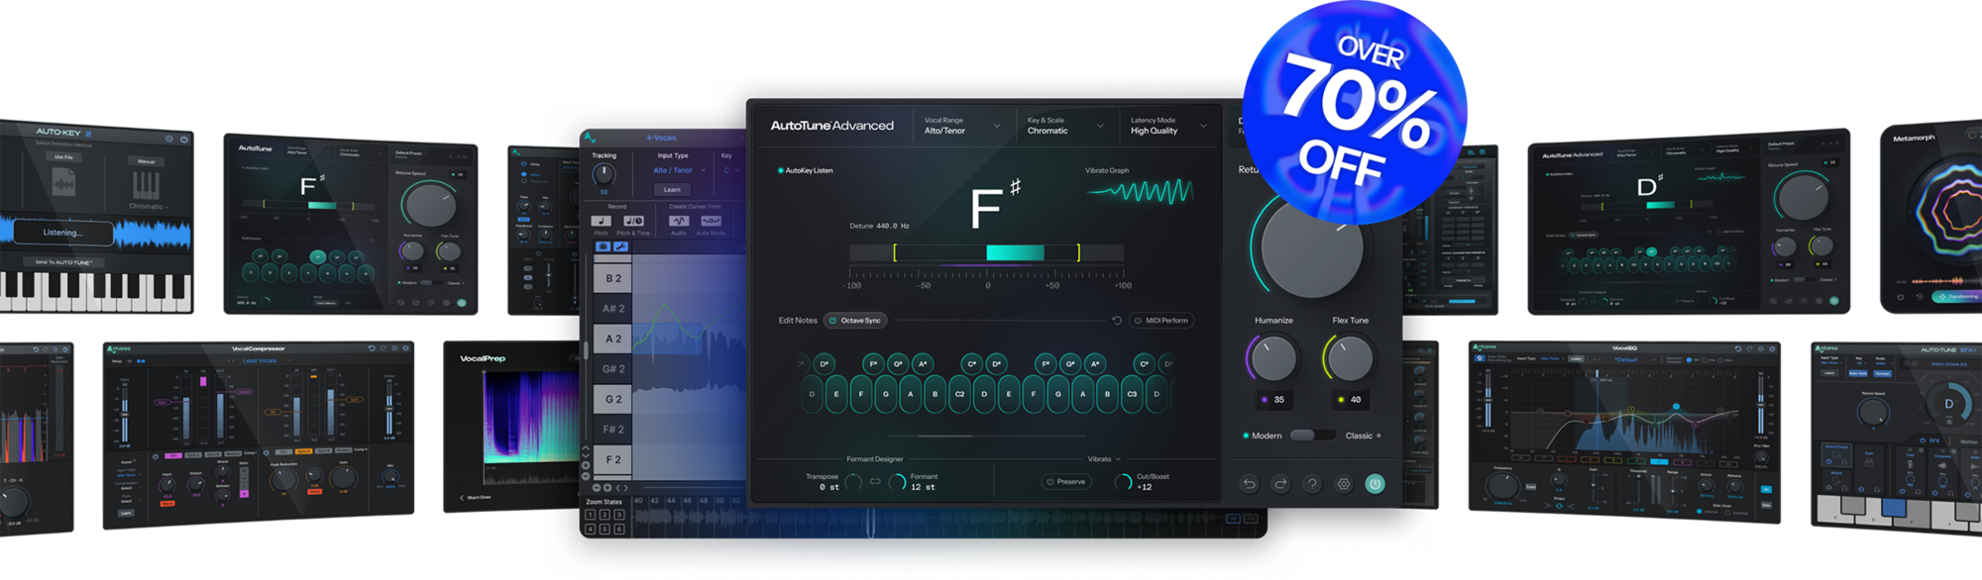Open the settings gear in AutoTune Advanced
1982x580 pixels.
click(x=1344, y=484)
